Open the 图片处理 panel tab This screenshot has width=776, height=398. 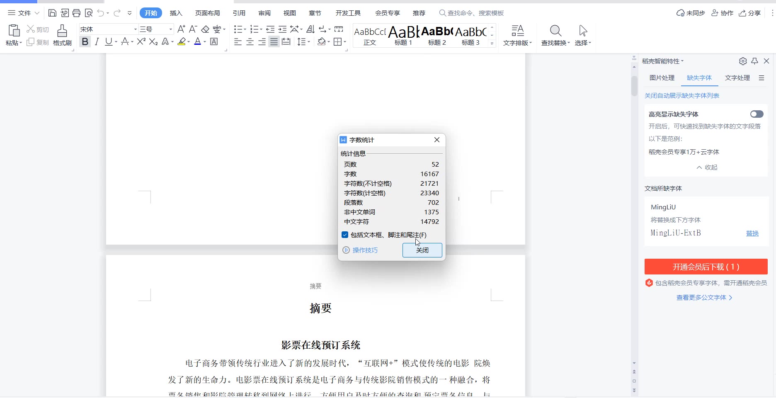click(x=662, y=78)
